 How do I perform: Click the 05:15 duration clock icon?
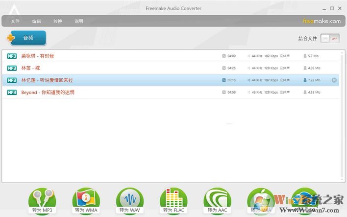click(224, 80)
